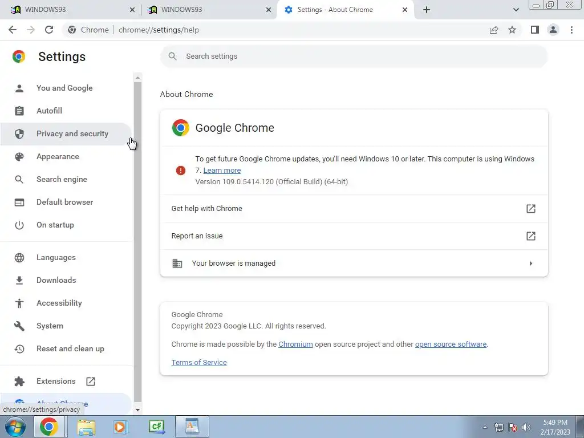Open the Learn more link
Viewport: 584px width, 438px height.
tap(222, 170)
